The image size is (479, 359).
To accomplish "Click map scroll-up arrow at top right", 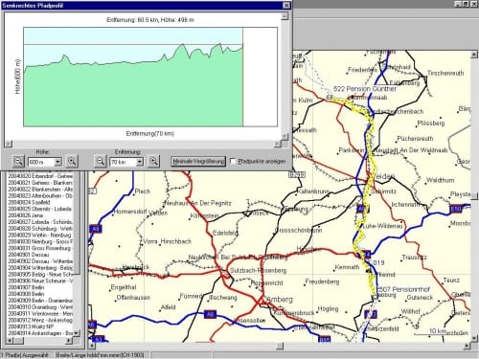I will (x=474, y=55).
